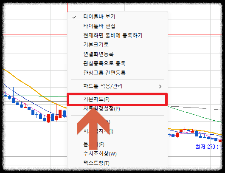Choose 관심종목으로 등록
The image size is (225, 173).
[117, 63]
